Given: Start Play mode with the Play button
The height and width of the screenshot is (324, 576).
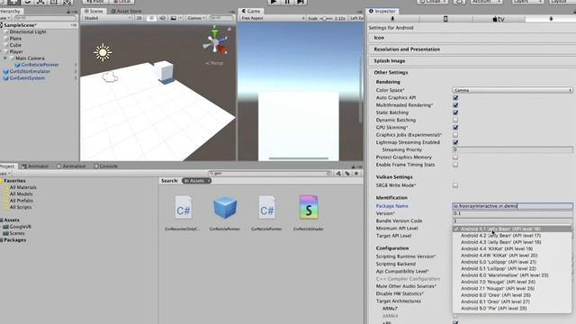Looking at the screenshot, I should tap(274, 2).
